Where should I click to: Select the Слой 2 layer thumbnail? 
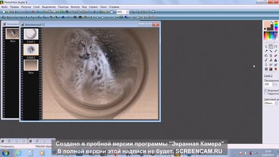31,50
